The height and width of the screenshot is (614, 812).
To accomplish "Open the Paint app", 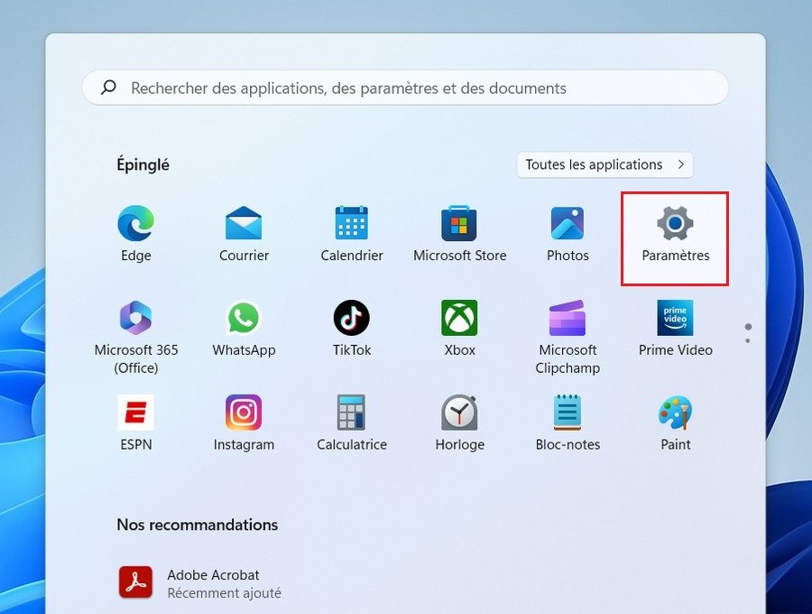I will tap(675, 423).
